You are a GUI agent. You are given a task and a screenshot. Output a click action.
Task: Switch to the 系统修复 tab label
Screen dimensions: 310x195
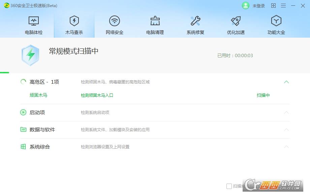coord(195,32)
